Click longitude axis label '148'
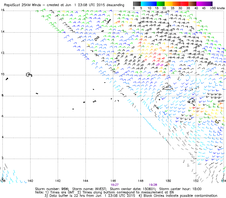This screenshot has height=198, width=226. (141, 181)
